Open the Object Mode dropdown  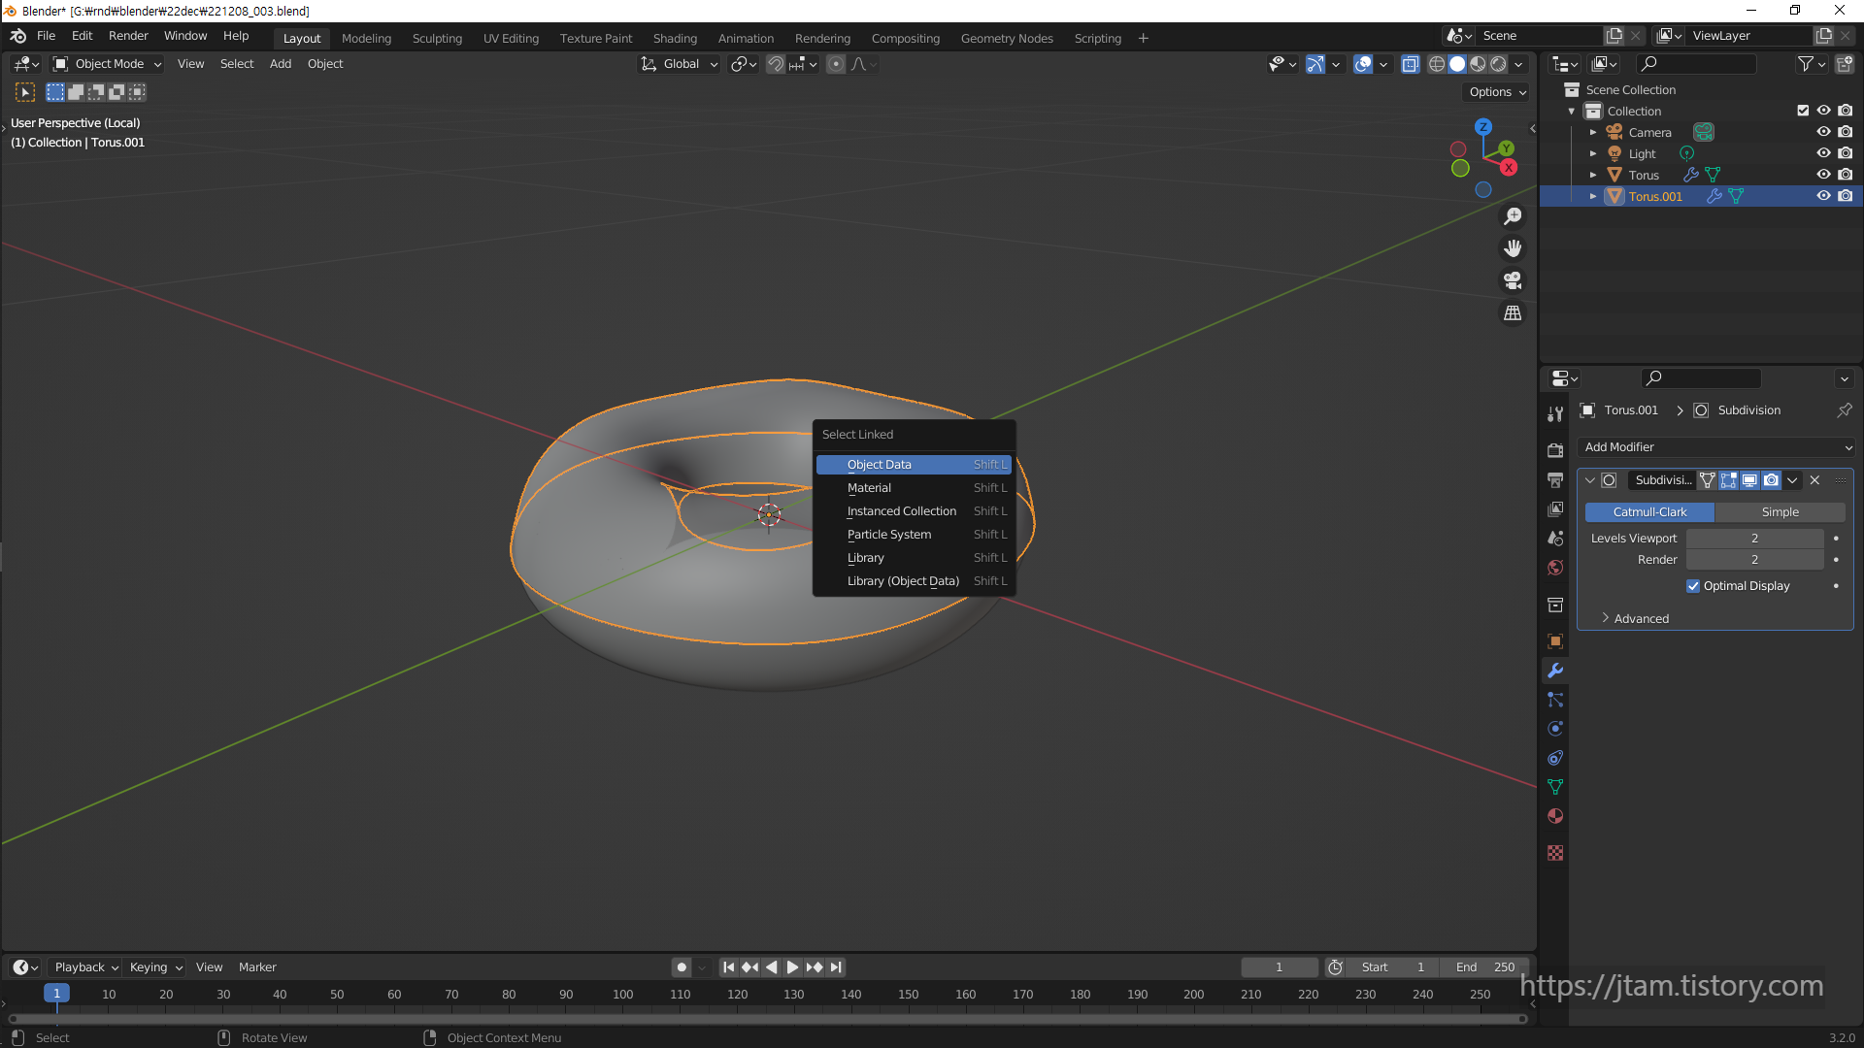[x=108, y=64]
